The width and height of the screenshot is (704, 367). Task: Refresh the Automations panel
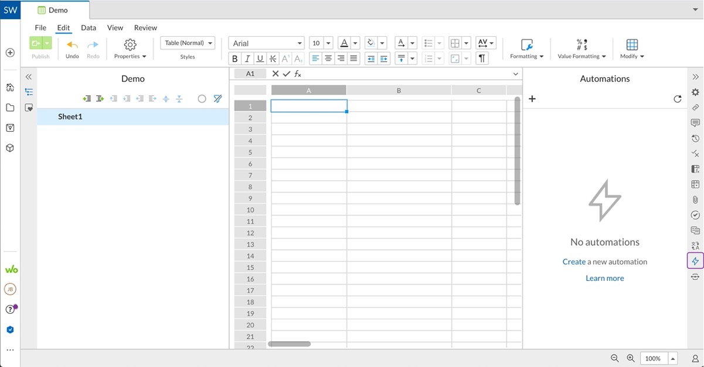click(x=678, y=99)
